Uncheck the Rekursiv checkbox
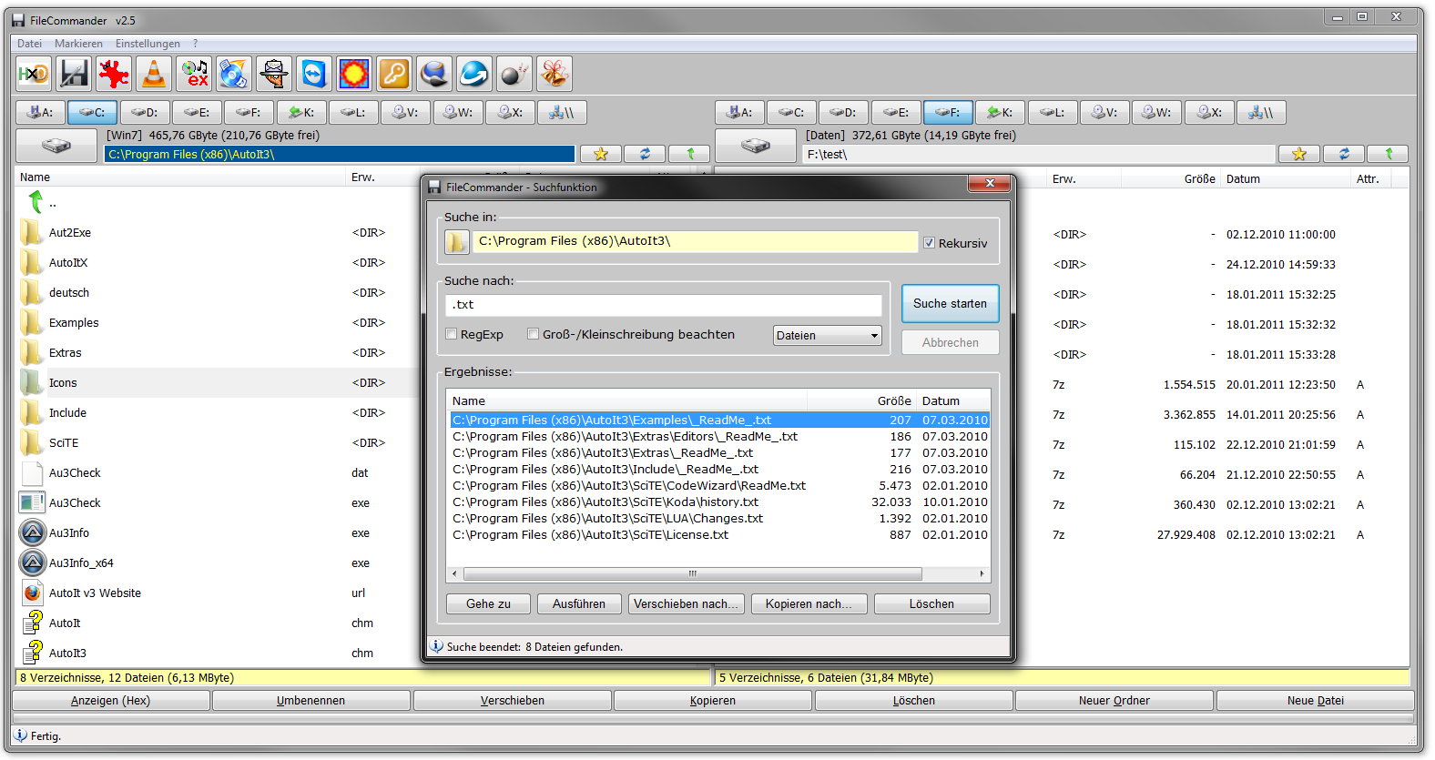1435x760 pixels. tap(929, 243)
